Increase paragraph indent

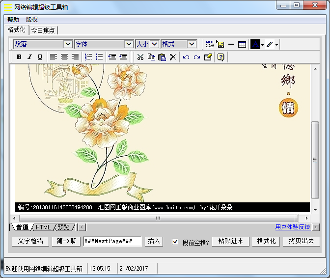pyautogui.click(x=123, y=57)
